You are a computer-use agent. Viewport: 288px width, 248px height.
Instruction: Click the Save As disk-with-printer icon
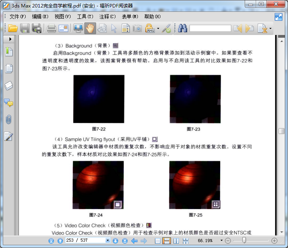pos(37,28)
